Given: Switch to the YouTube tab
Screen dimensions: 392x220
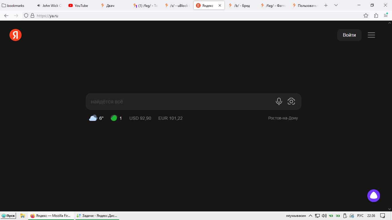Looking at the screenshot, I should 78,5.
